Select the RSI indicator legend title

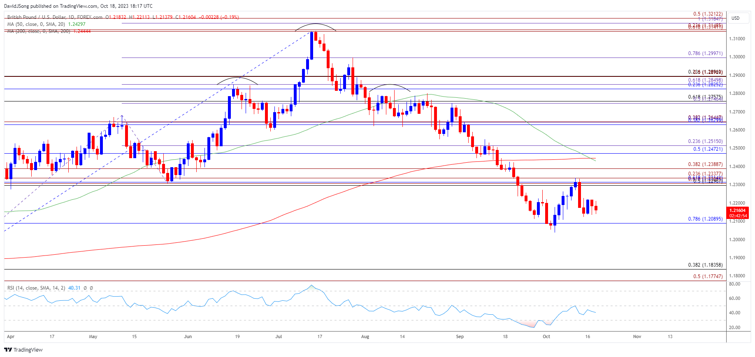click(36, 288)
